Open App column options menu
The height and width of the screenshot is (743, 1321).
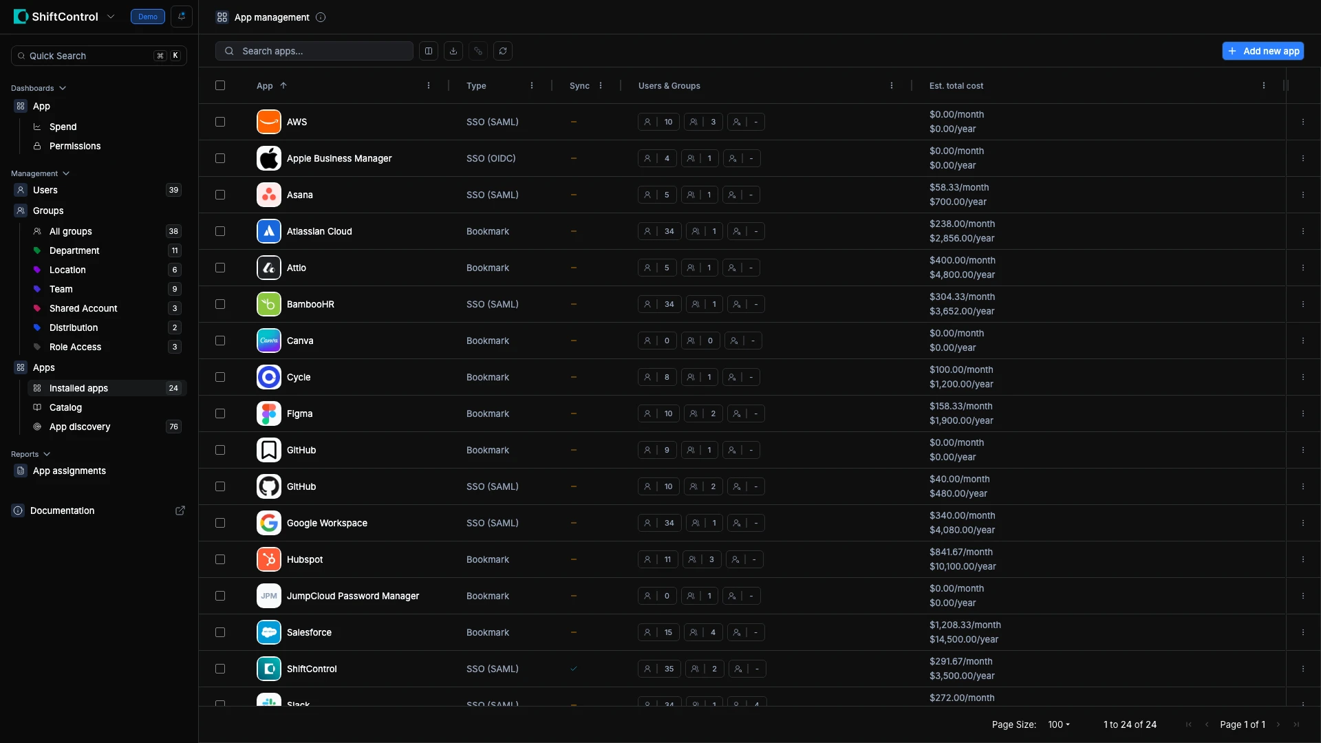[429, 85]
